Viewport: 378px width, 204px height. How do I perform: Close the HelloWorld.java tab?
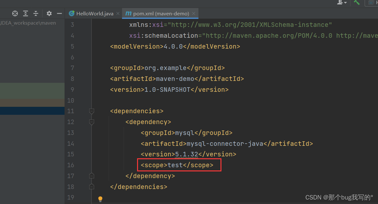118,13
